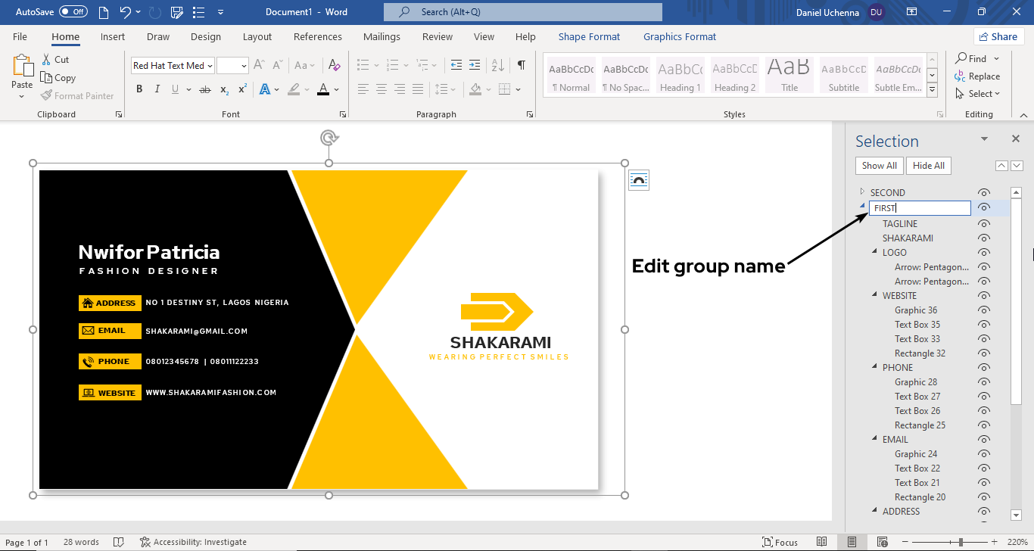The image size is (1034, 551).
Task: Click the zoom slider handle in the status bar
Action: pyautogui.click(x=961, y=542)
